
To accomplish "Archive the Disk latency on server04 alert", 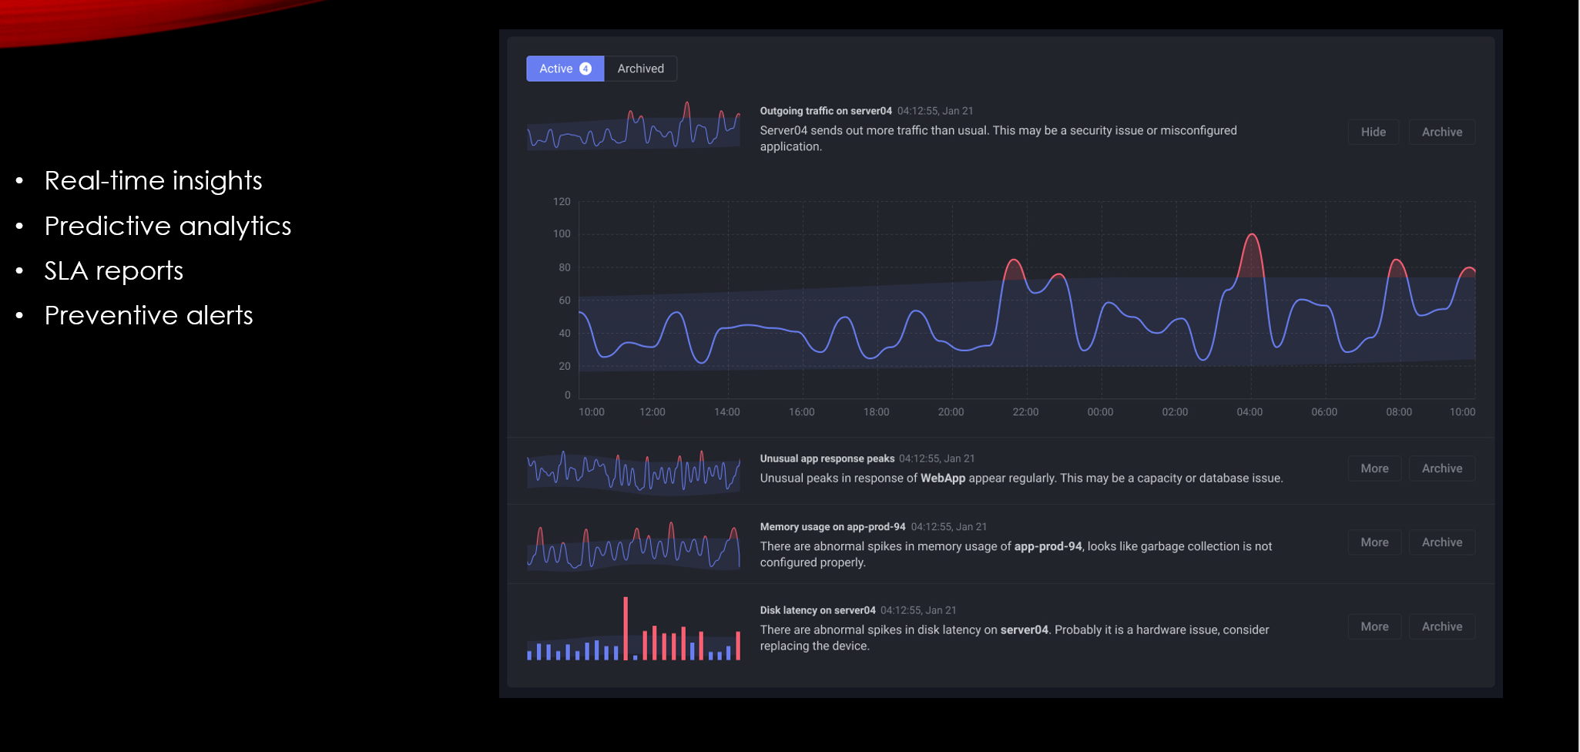I will click(1441, 626).
